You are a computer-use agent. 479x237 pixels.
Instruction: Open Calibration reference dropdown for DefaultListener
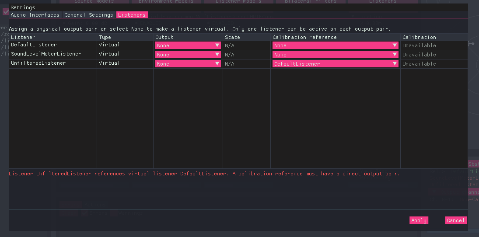(336, 45)
